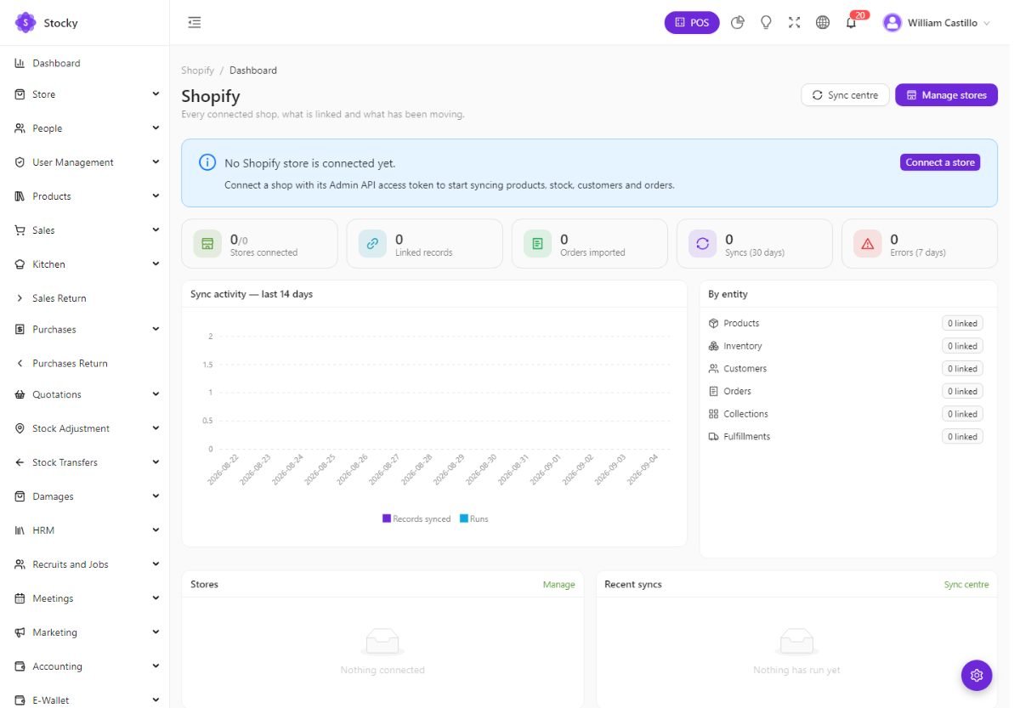1020x708 pixels.
Task: Open the pie chart report icon in header
Action: pyautogui.click(x=738, y=23)
